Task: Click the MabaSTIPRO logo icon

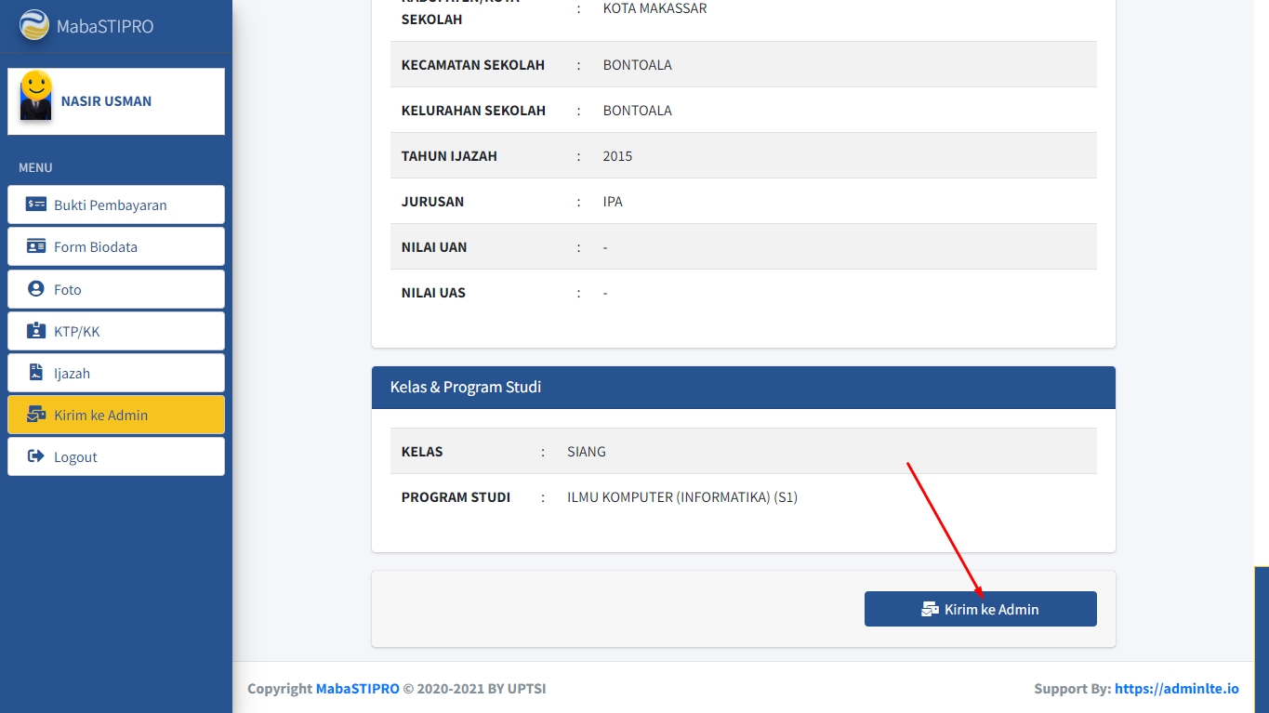Action: click(34, 25)
